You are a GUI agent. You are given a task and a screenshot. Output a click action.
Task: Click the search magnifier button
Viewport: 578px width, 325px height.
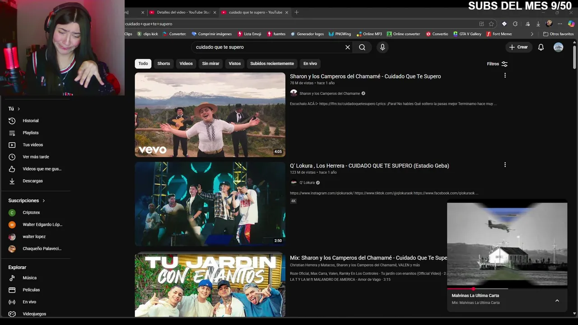tap(362, 47)
